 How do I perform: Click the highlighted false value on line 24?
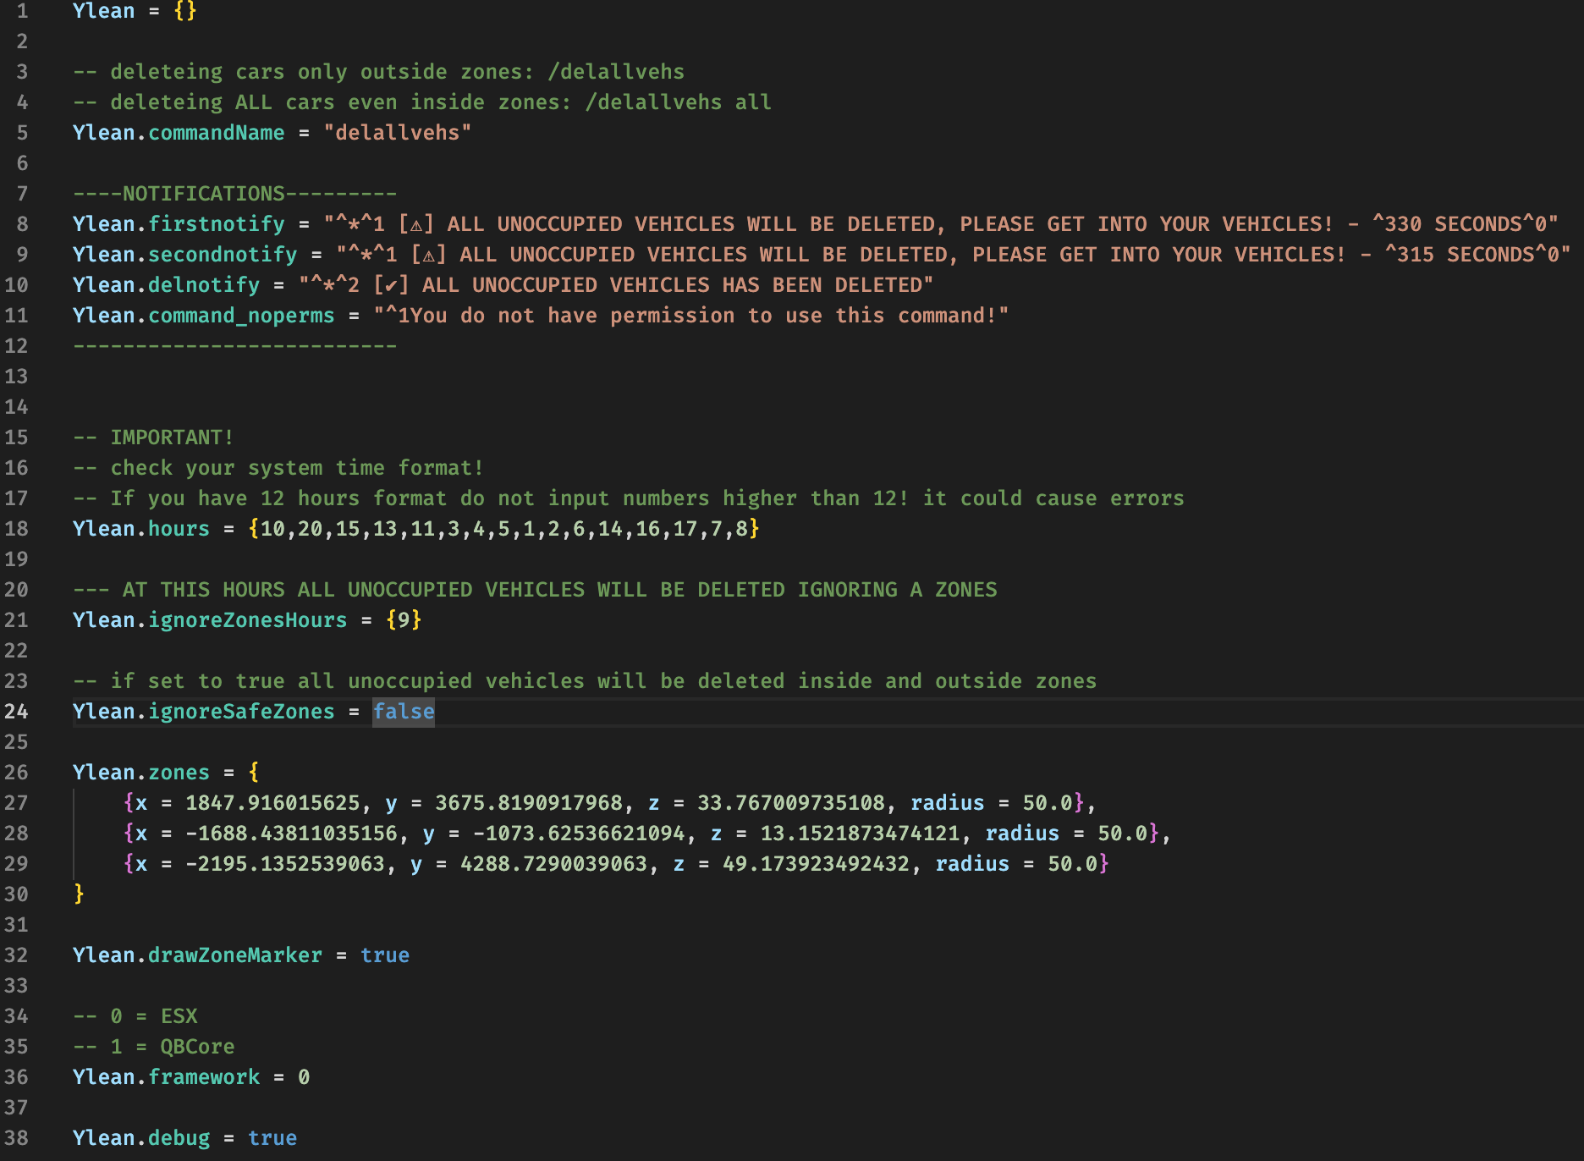coord(404,712)
